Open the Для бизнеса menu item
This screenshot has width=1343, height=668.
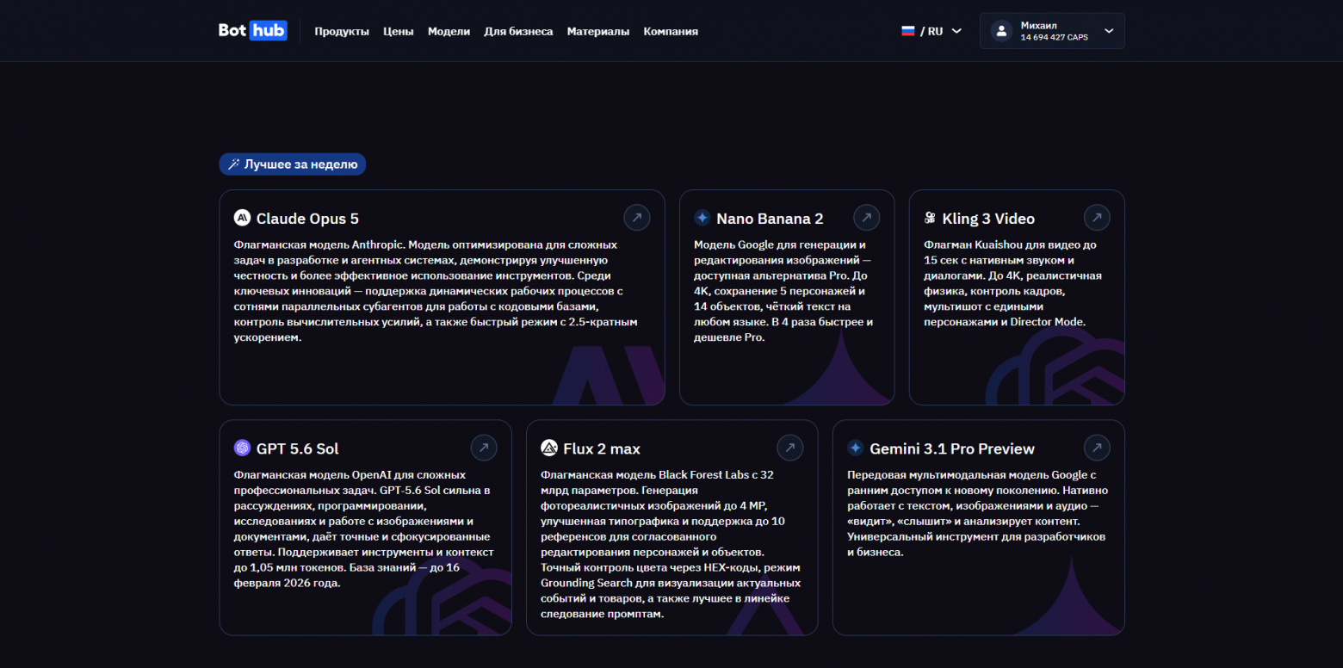click(518, 31)
